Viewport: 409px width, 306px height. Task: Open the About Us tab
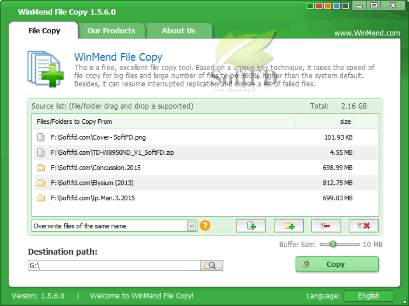pos(179,31)
